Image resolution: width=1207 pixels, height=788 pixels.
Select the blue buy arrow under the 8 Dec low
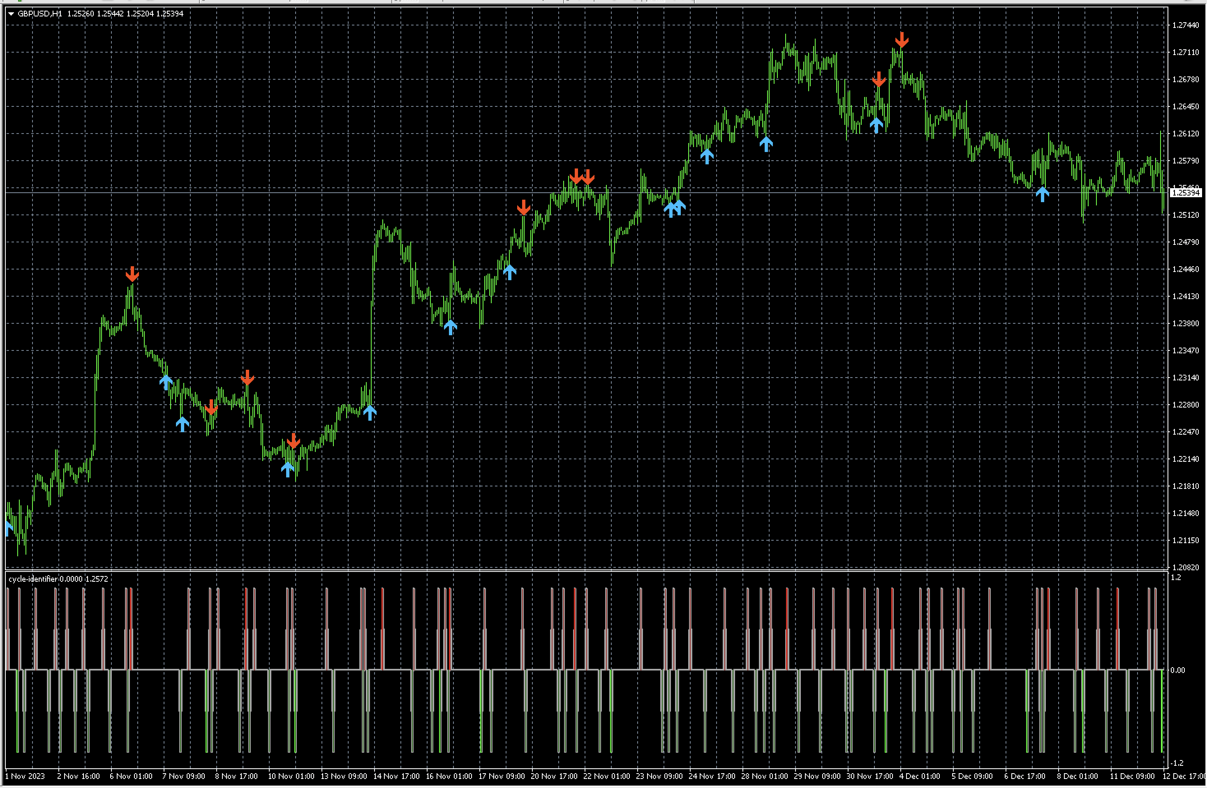click(1042, 194)
